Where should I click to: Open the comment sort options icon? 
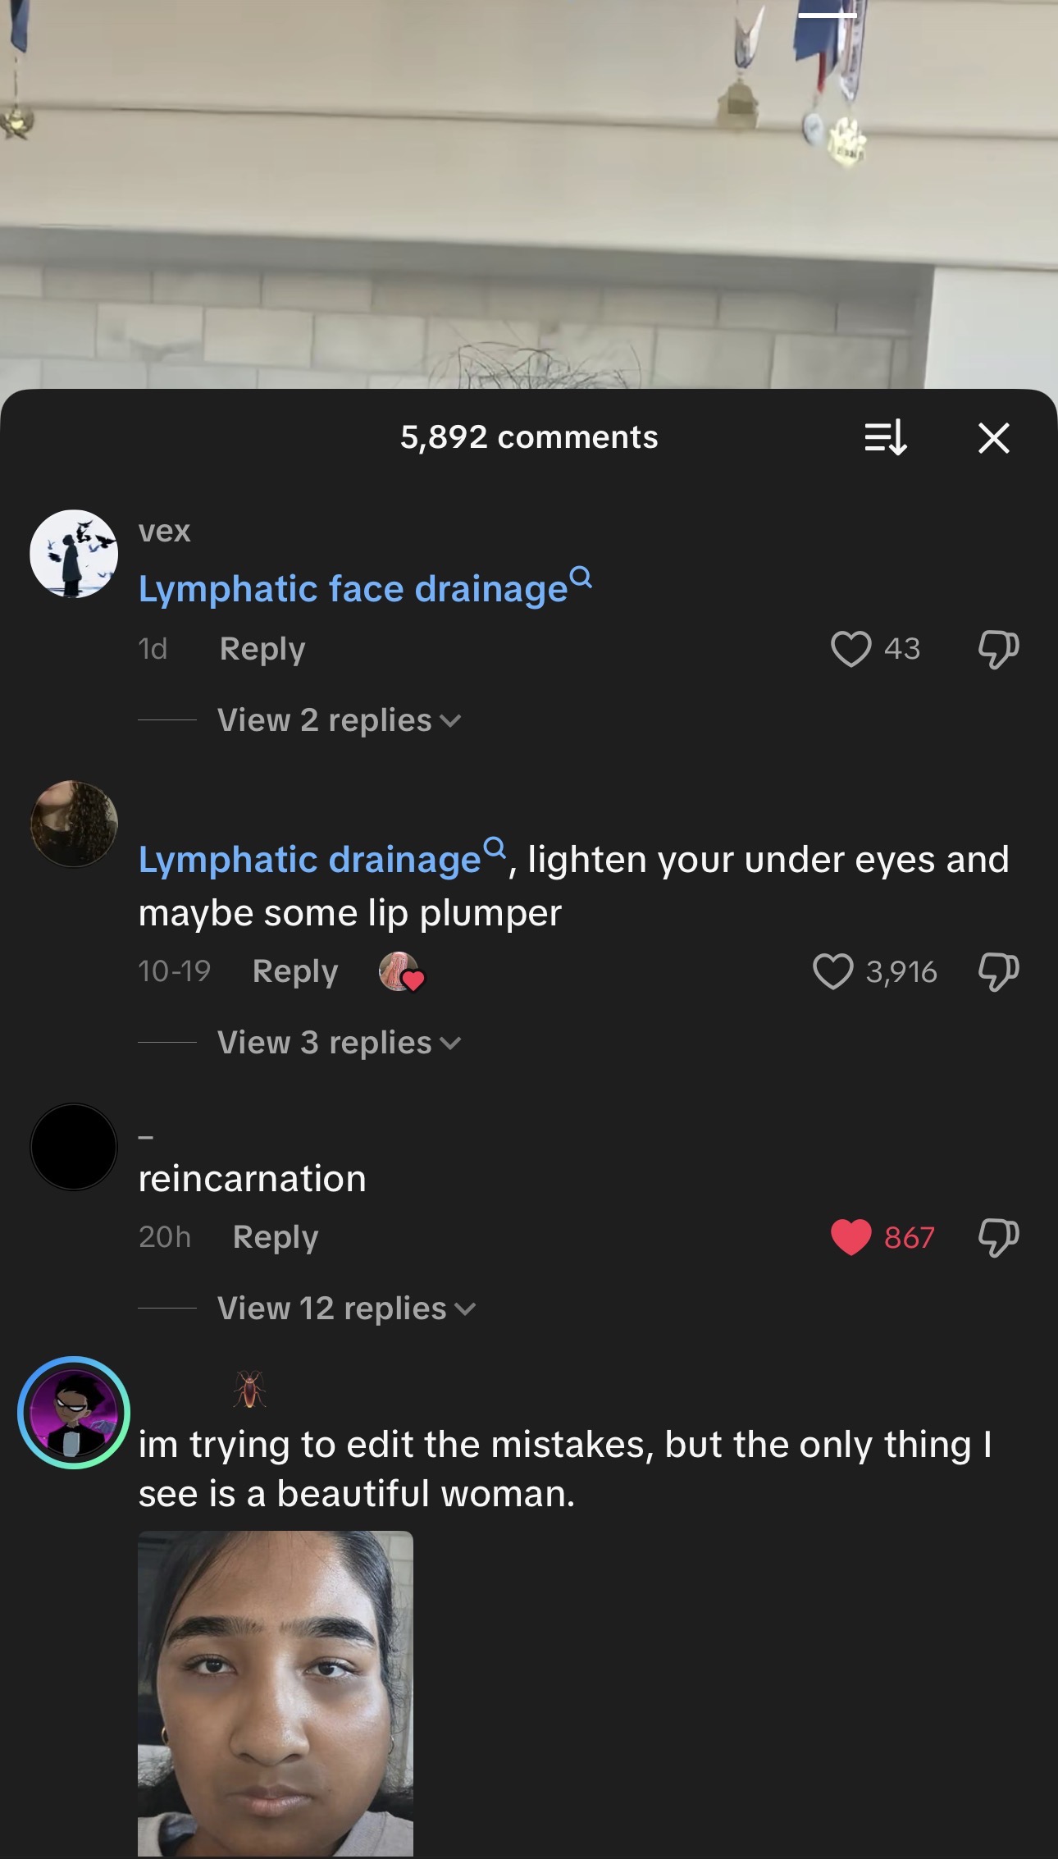886,437
